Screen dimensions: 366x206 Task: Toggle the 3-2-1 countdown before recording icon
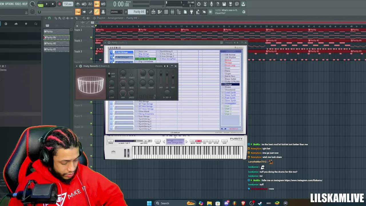point(90,4)
